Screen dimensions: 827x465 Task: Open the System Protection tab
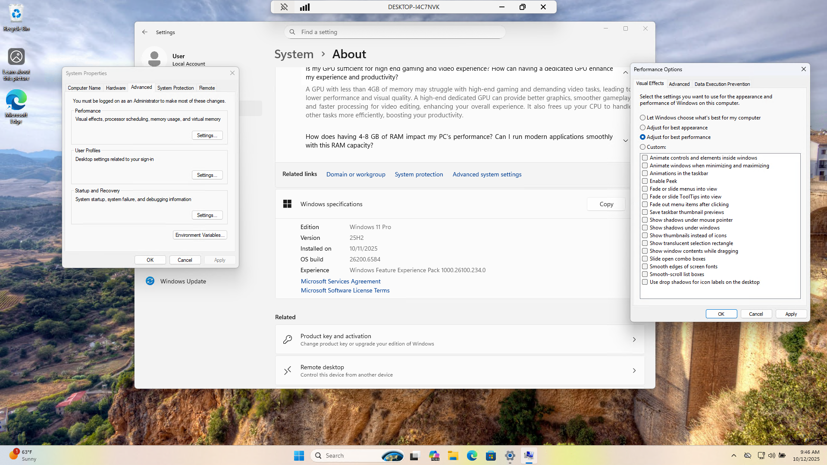point(175,88)
